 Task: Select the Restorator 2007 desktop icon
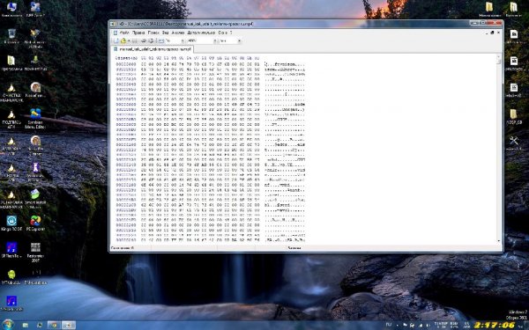coord(35,253)
